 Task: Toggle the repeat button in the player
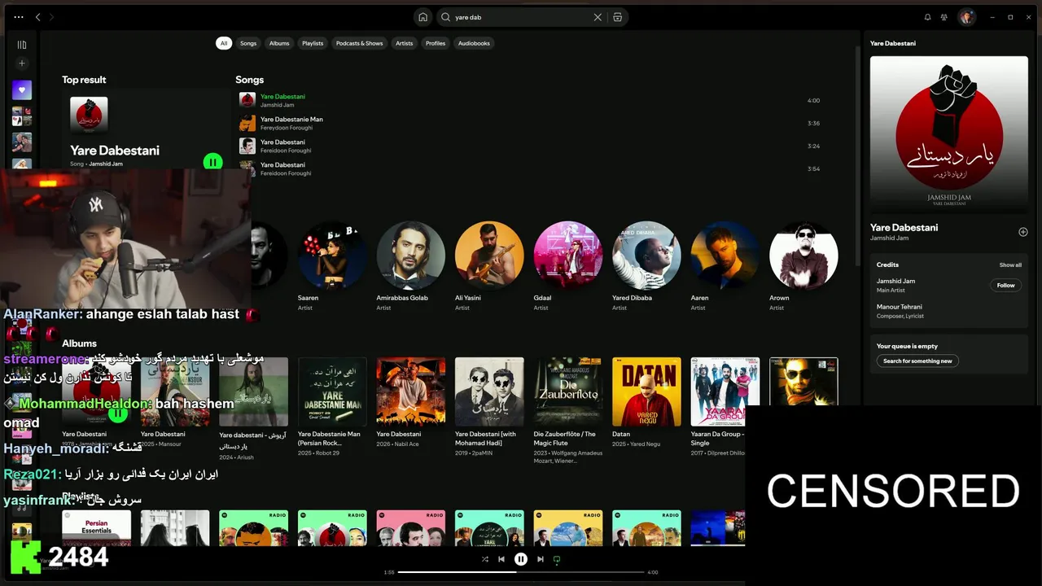(x=557, y=559)
